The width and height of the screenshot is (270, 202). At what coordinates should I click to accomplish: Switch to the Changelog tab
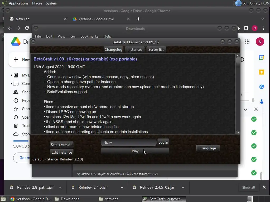(x=113, y=49)
